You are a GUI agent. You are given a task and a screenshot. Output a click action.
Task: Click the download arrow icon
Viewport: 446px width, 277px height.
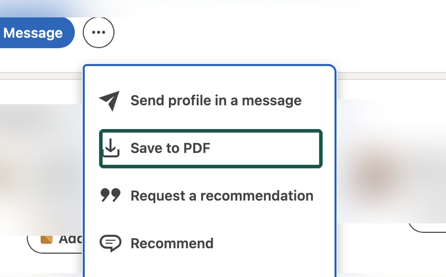click(111, 148)
